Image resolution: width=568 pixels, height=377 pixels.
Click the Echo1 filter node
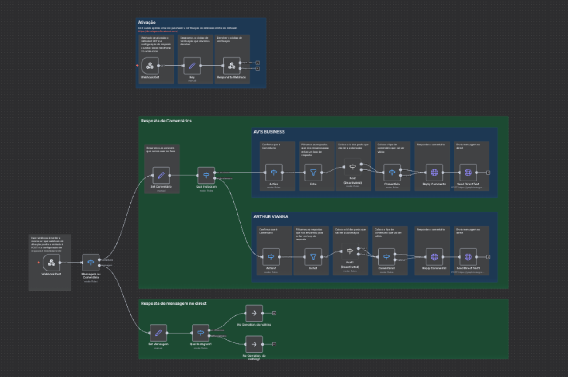click(313, 257)
